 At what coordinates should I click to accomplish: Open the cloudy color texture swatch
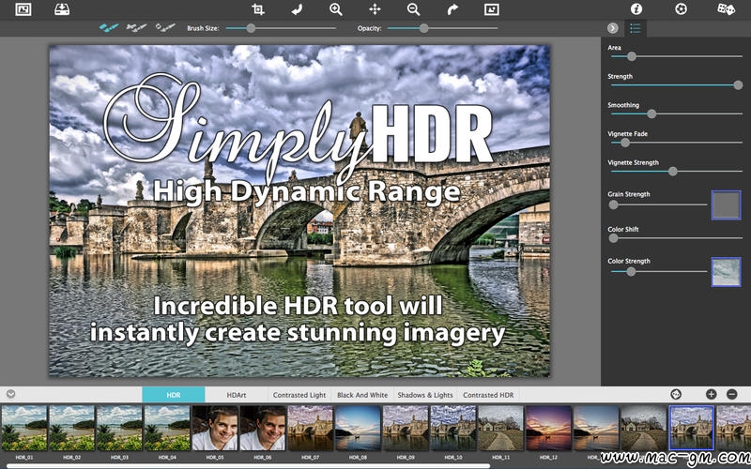[x=726, y=272]
